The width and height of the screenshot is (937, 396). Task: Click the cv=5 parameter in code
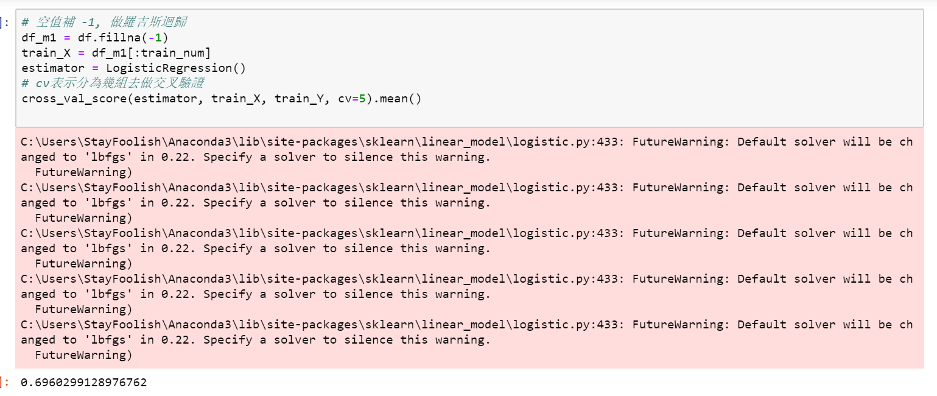click(351, 99)
